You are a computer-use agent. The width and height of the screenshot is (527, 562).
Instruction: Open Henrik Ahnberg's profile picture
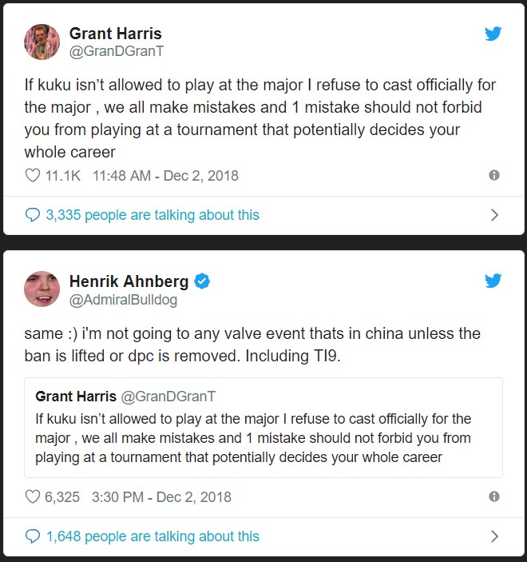[42, 289]
